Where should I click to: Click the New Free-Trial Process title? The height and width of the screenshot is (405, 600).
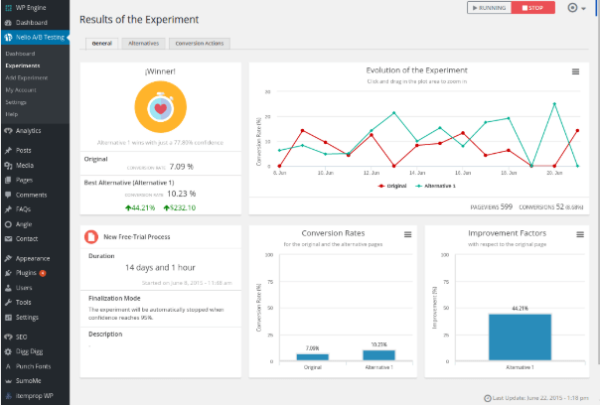click(137, 237)
